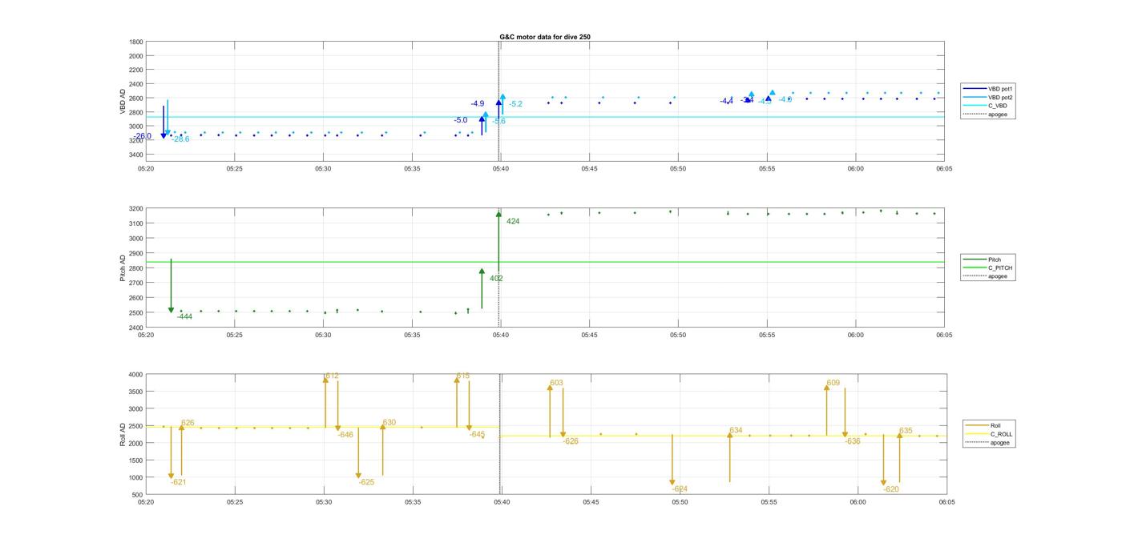Image resolution: width=1122 pixels, height=555 pixels.
Task: Click the '-28.6' VBD move label
Action: coord(180,139)
